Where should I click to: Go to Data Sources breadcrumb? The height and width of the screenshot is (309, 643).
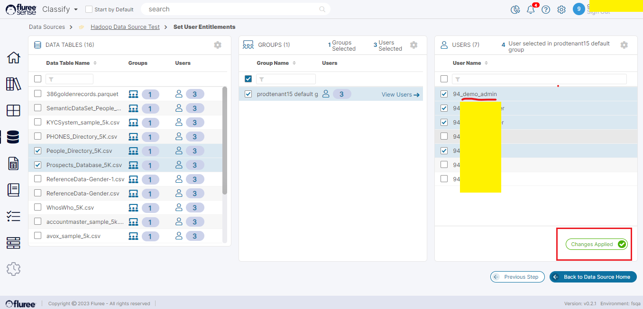[47, 27]
